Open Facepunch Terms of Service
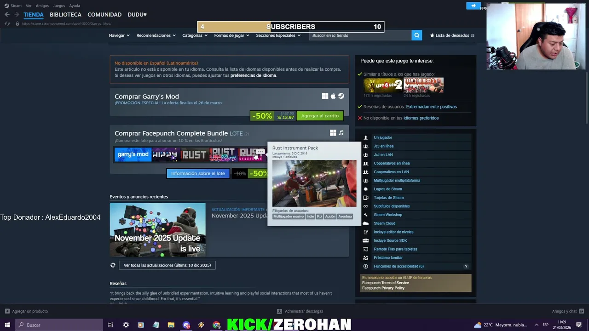This screenshot has height=331, width=589. click(385, 283)
